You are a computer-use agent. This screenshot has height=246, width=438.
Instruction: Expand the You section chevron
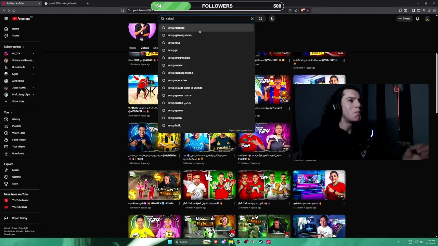click(x=11, y=112)
